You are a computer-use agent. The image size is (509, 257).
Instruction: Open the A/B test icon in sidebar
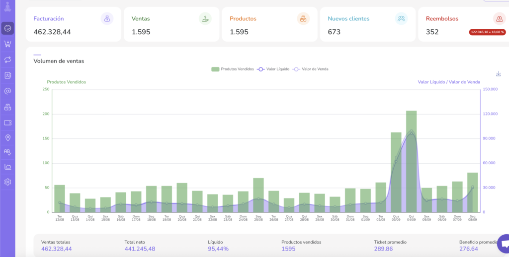[7, 152]
